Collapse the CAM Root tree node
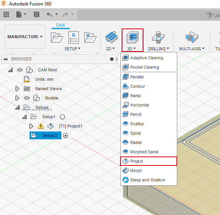This screenshot has height=215, width=220. click(x=10, y=70)
